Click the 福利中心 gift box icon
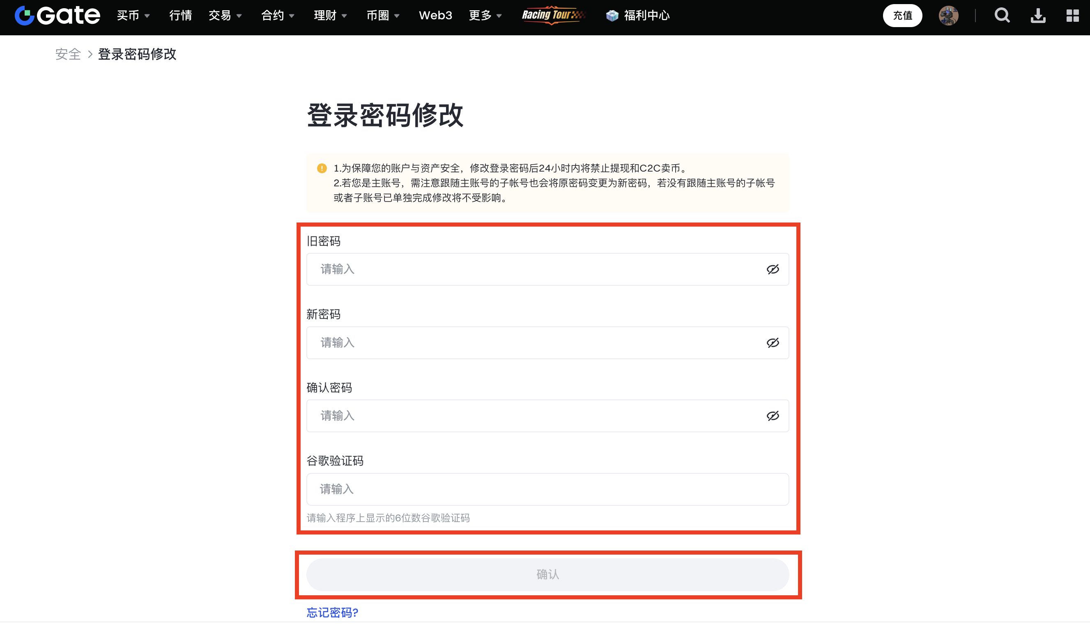 612,16
